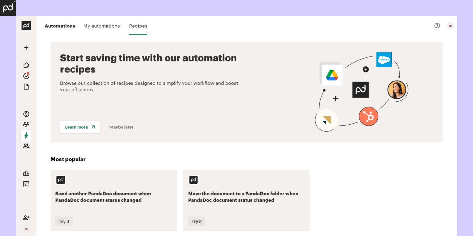Try the Move document to folder recipe
This screenshot has height=236, width=473.
(197, 222)
